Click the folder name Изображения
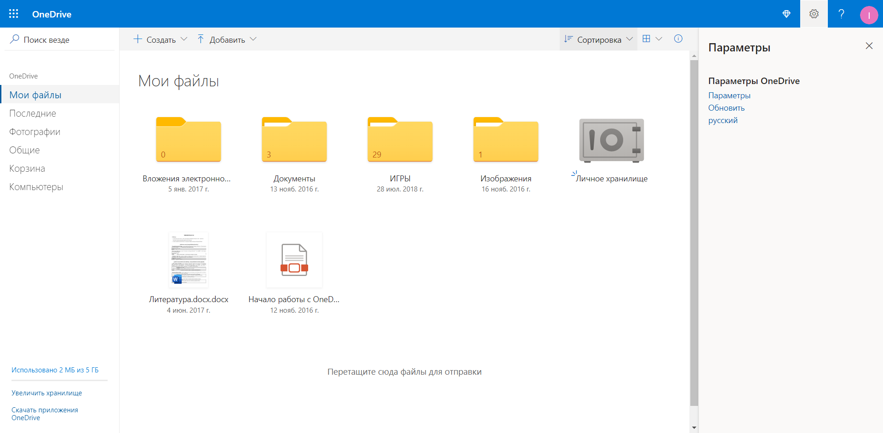Viewport: 883px width, 433px height. 506,179
